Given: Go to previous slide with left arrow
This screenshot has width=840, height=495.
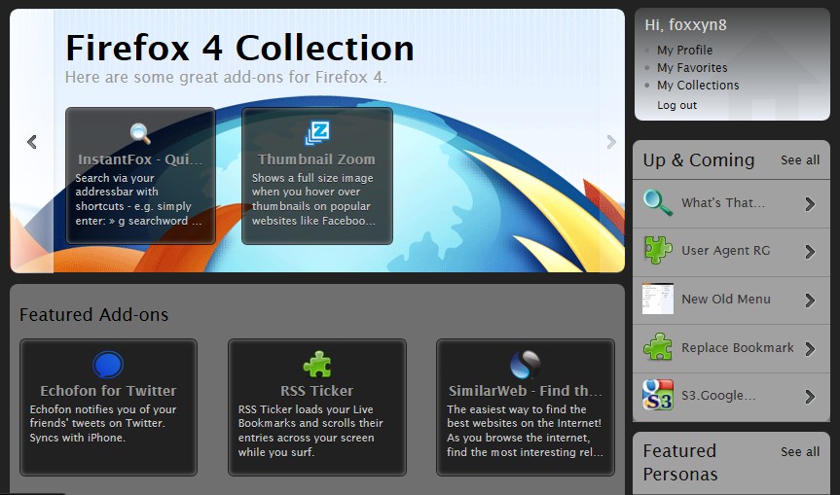Looking at the screenshot, I should [32, 142].
